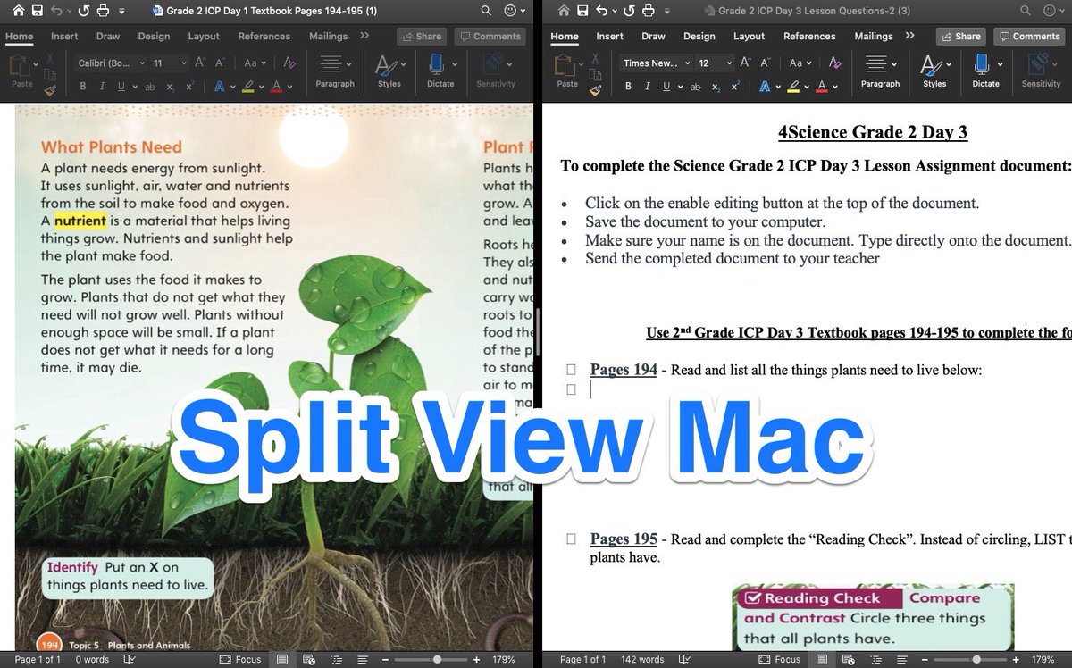Tick checkbox beside Pages 194 in right document
The width and height of the screenshot is (1072, 668).
pos(572,370)
